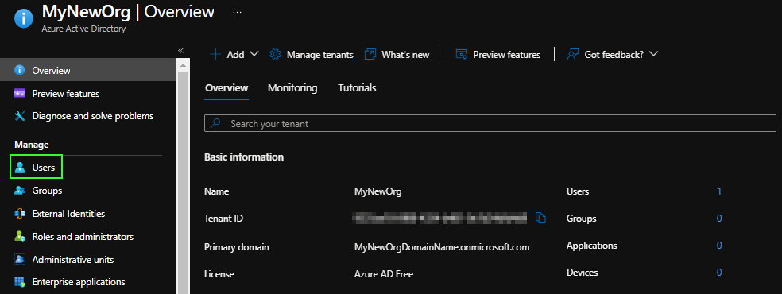Viewport: 782px width, 294px height.
Task: Click the Preview features toolbar icon
Action: coord(461,54)
